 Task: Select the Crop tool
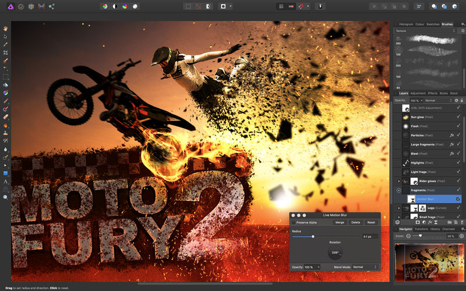point(5,52)
